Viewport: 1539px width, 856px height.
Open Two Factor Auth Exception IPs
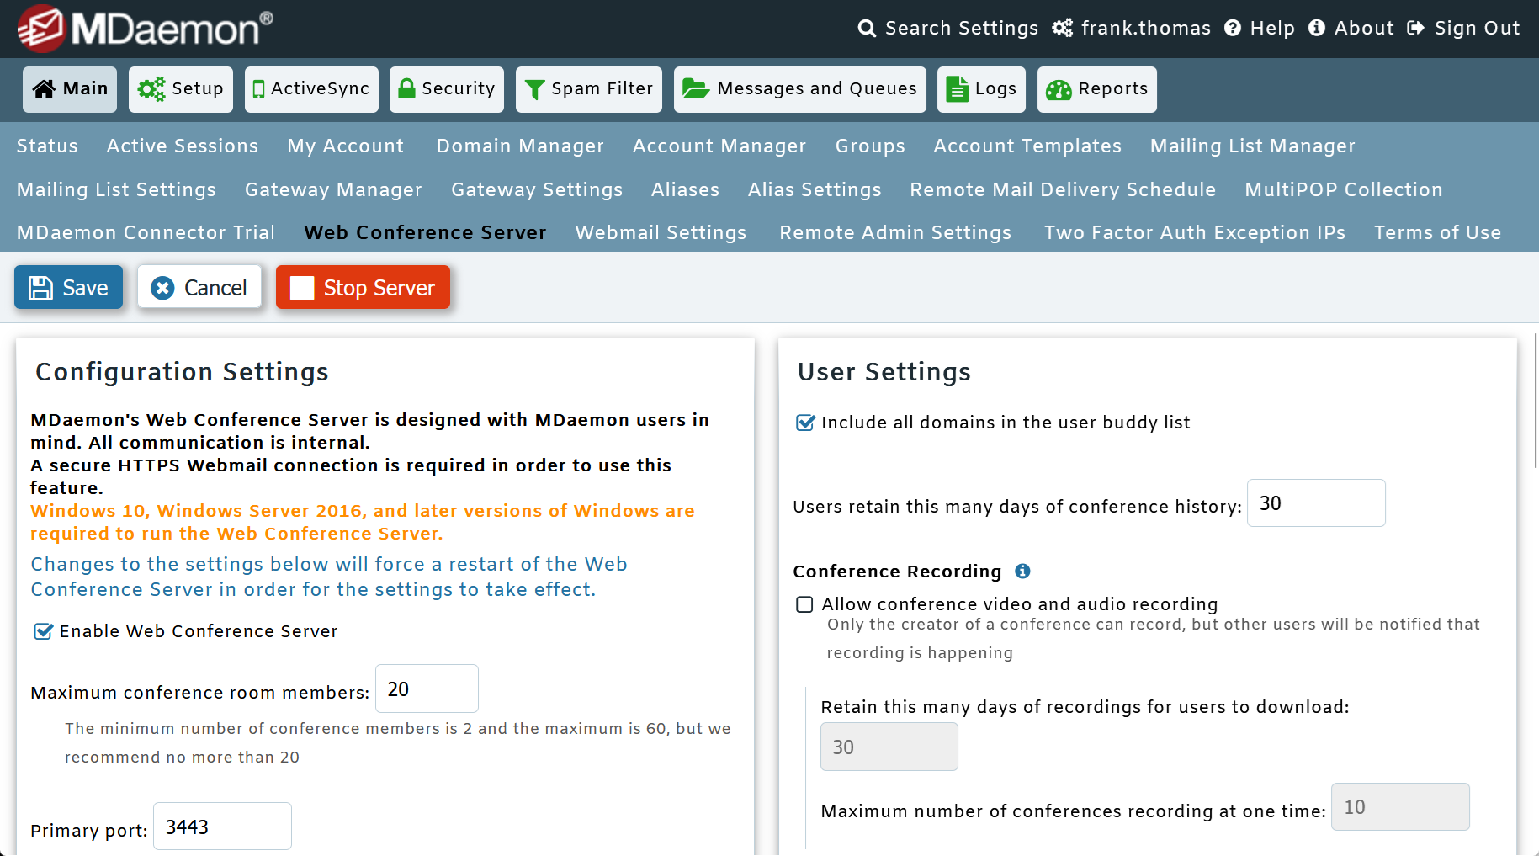pos(1195,232)
